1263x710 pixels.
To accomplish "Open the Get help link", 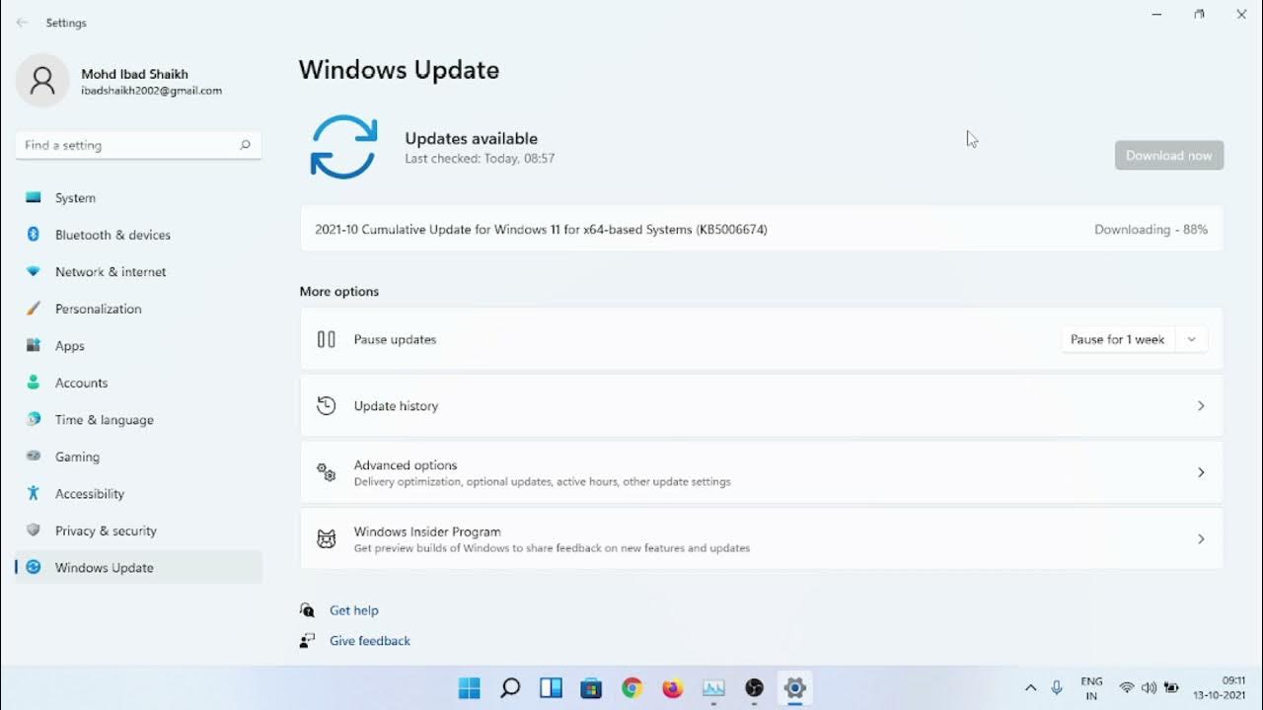I will [x=354, y=610].
